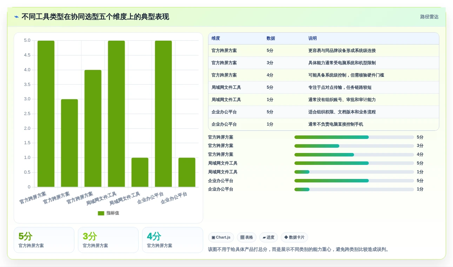Click the 指标值 legend label
The height and width of the screenshot is (267, 453).
[113, 213]
